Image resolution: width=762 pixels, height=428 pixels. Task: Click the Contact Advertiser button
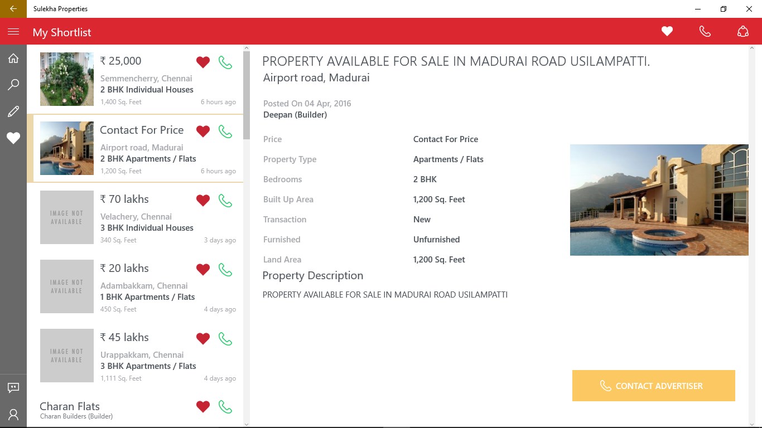point(654,386)
